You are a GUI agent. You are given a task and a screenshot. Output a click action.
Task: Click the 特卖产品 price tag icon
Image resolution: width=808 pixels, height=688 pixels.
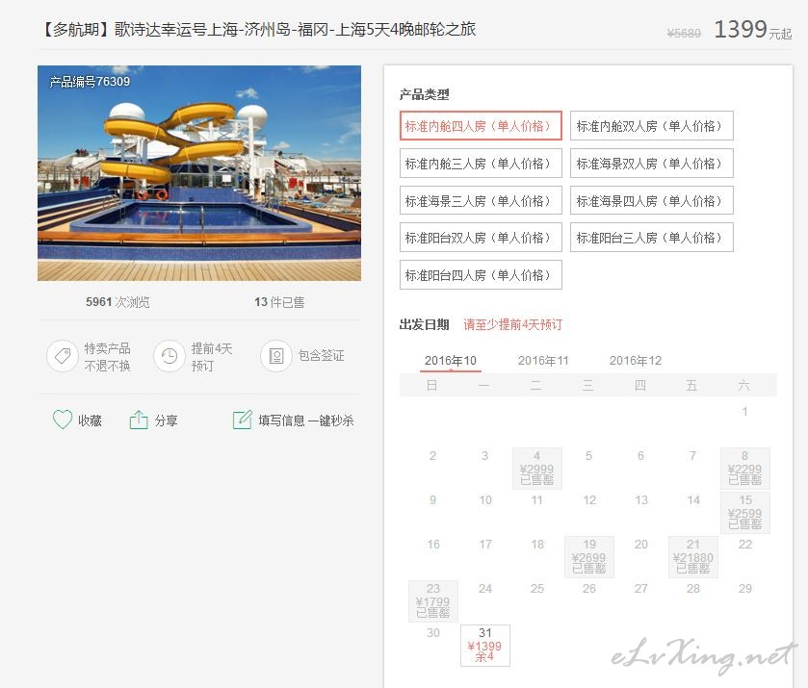[x=63, y=356]
